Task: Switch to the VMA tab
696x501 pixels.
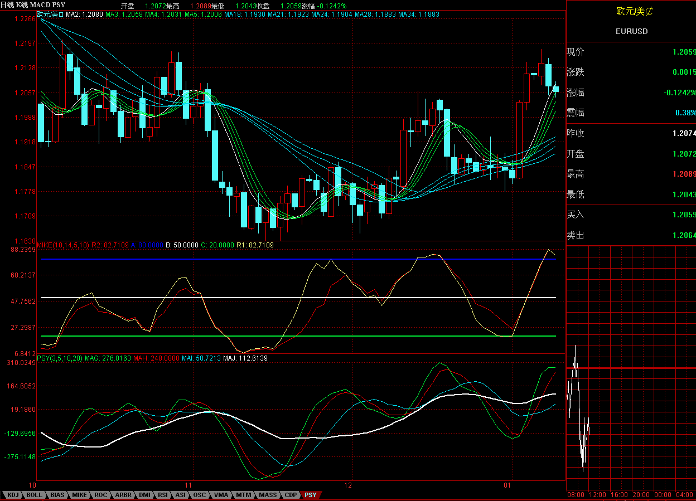Action: point(221,495)
